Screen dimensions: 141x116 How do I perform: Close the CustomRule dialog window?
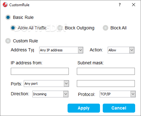(134, 5)
